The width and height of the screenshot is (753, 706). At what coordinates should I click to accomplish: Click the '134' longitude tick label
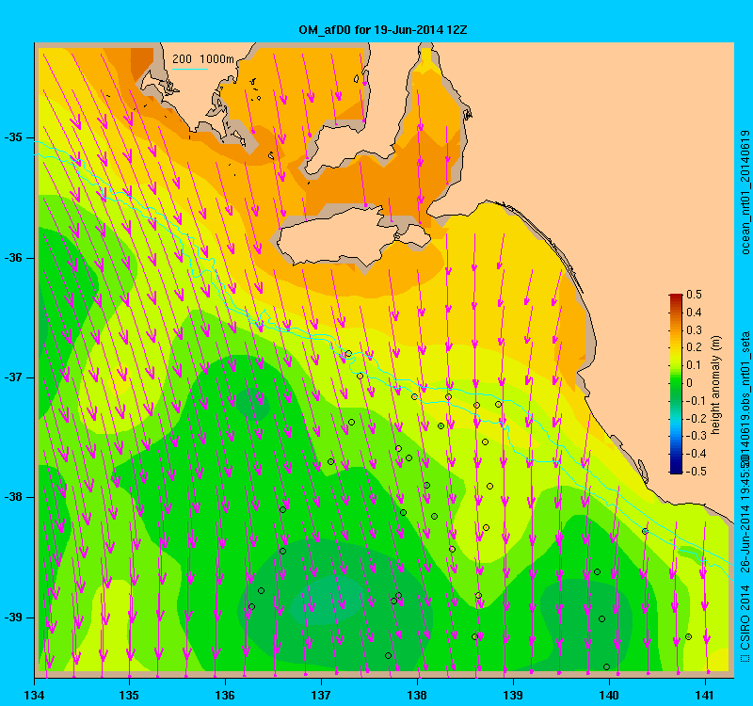[34, 695]
